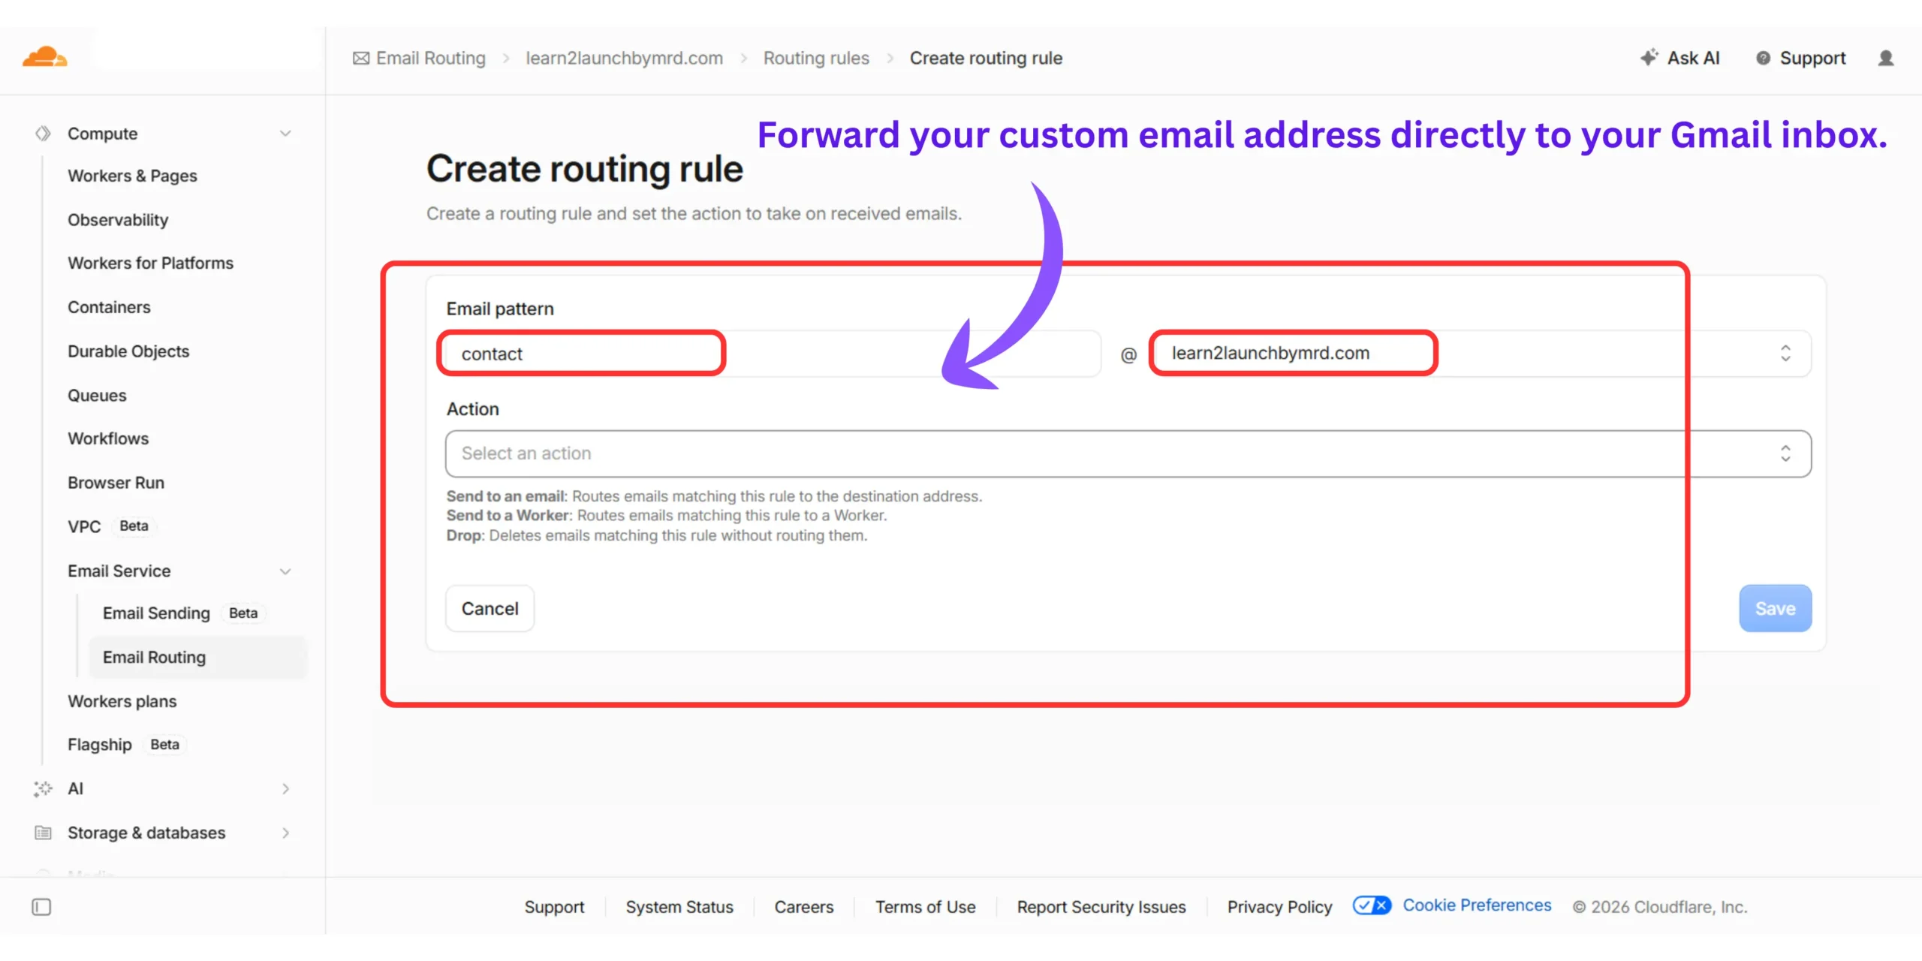1922x961 pixels.
Task: Collapse sidebar with bottom panel icon
Action: tap(42, 907)
